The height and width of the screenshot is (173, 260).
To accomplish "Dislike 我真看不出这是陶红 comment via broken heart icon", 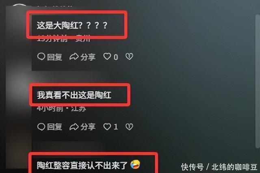I will click(129, 127).
